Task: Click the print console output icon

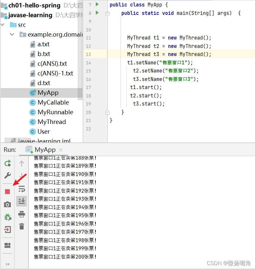Action: click(x=22, y=214)
